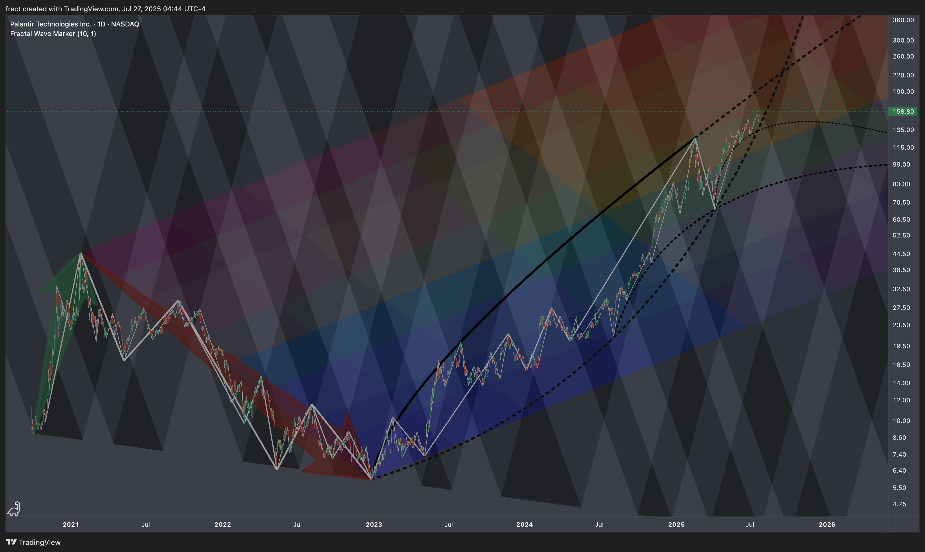This screenshot has height=552, width=925.
Task: Click the 6.40 price axis label
Action: (899, 470)
